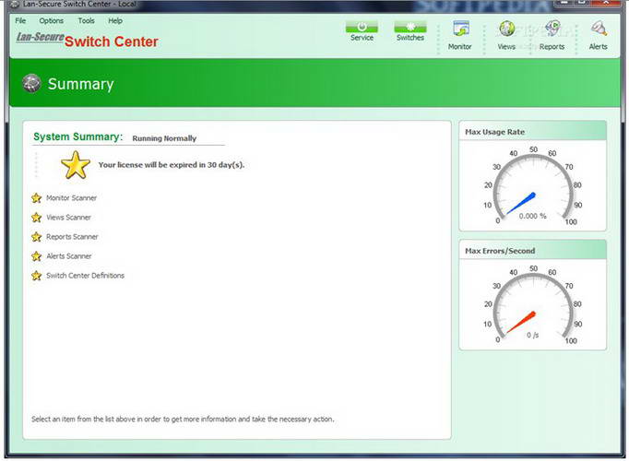Click the 0.000 % usage value
629x461 pixels.
[532, 216]
